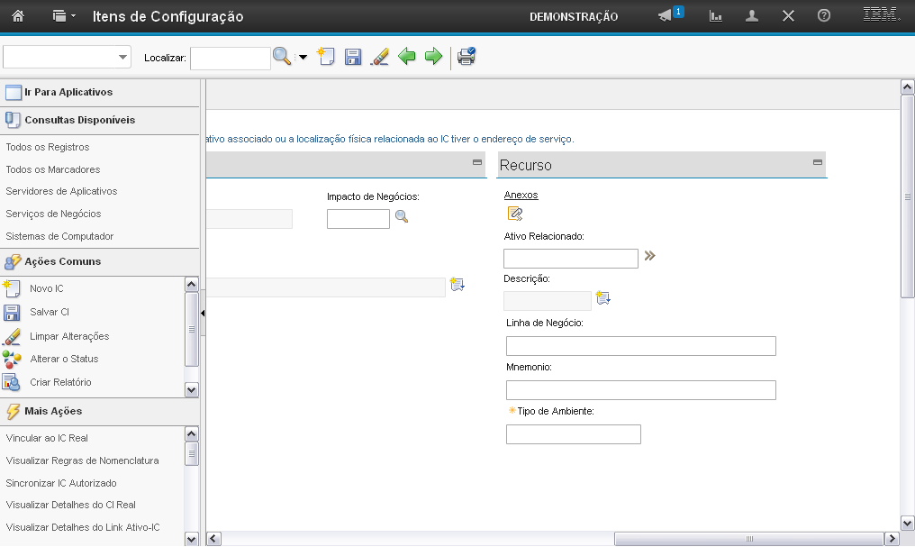The image size is (915, 547).
Task: Select Servidores de Aplicativos query
Action: (61, 191)
